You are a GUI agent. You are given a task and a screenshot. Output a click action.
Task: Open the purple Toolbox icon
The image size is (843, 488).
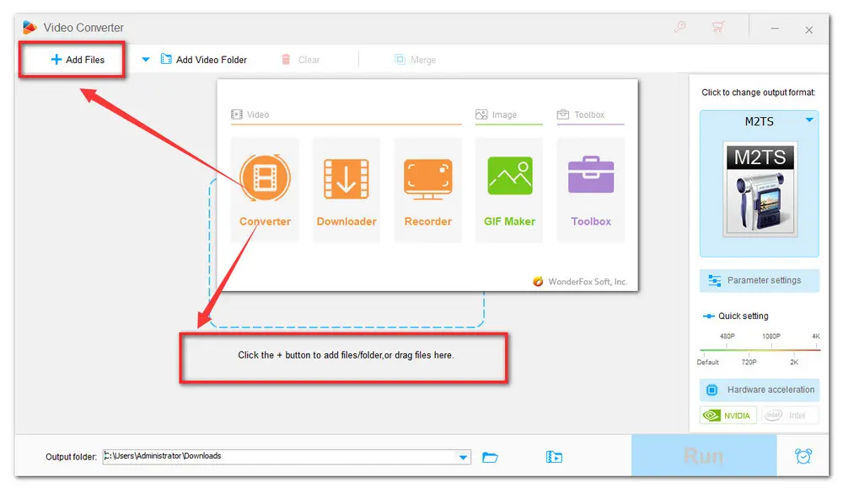click(591, 178)
